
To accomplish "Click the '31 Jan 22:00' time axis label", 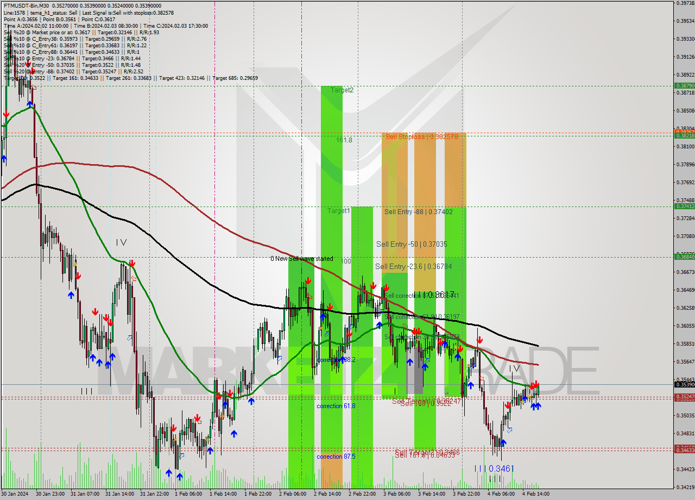I will coord(154,494).
